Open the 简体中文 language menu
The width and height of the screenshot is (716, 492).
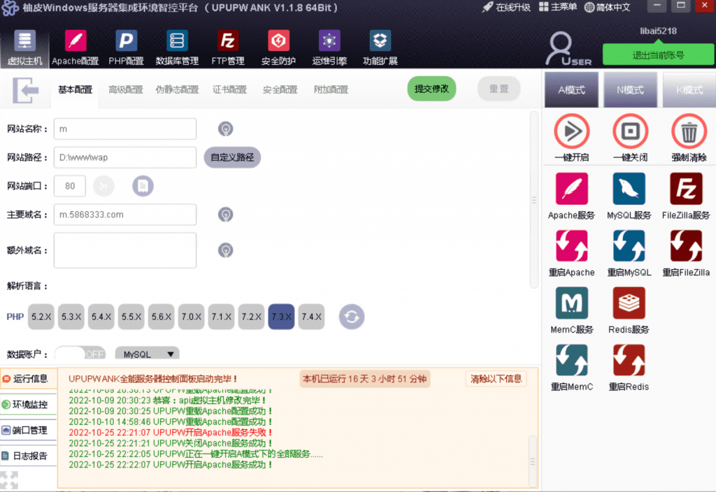pyautogui.click(x=607, y=7)
